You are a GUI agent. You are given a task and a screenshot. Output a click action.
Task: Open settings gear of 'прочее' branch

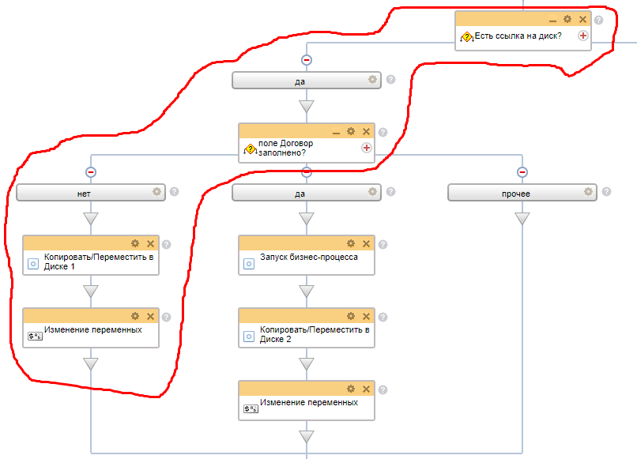pos(588,191)
